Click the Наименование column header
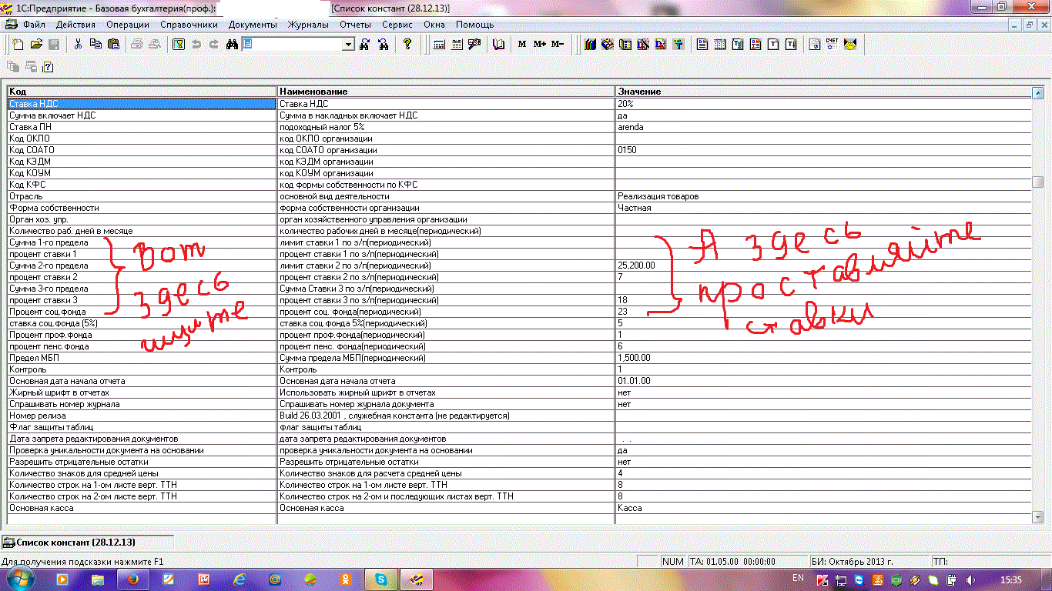 tap(446, 92)
